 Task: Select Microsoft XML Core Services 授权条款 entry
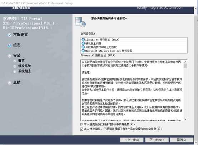click(134, 51)
